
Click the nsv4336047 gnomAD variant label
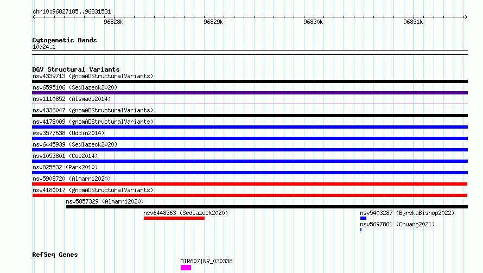point(93,110)
